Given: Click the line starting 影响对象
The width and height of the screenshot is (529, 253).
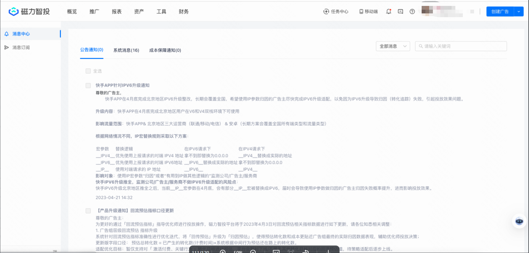Looking at the screenshot, I should click(176, 176).
